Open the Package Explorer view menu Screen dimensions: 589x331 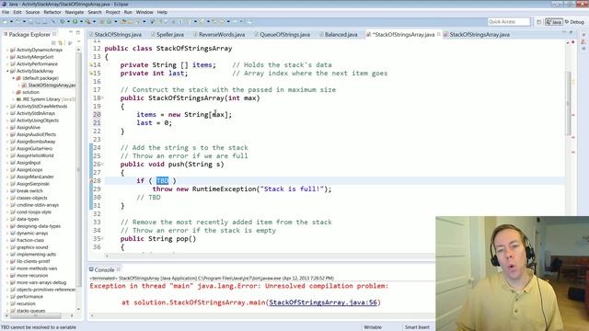[x=78, y=42]
